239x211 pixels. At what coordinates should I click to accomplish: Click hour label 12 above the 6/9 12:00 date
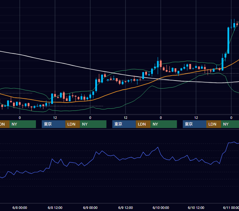tap(125, 118)
